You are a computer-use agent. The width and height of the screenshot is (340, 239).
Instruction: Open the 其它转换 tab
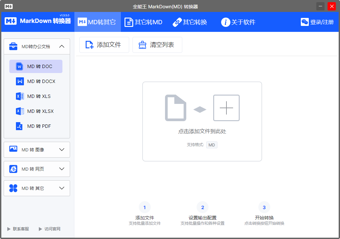pyautogui.click(x=190, y=22)
